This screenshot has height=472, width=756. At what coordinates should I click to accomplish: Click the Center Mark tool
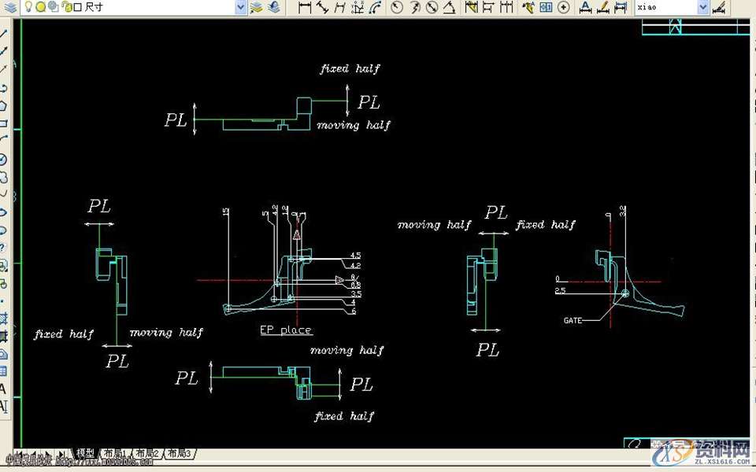[564, 7]
